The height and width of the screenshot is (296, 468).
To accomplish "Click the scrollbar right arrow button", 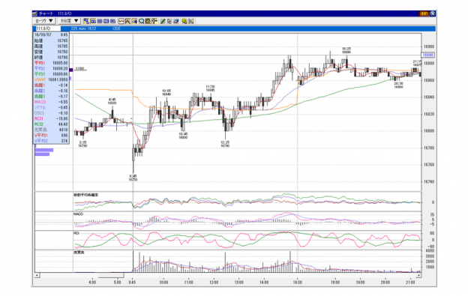I will point(418,276).
